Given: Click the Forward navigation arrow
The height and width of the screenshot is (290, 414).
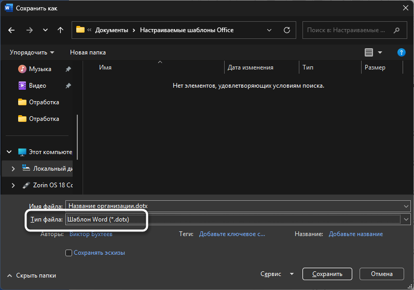Looking at the screenshot, I should 29,30.
